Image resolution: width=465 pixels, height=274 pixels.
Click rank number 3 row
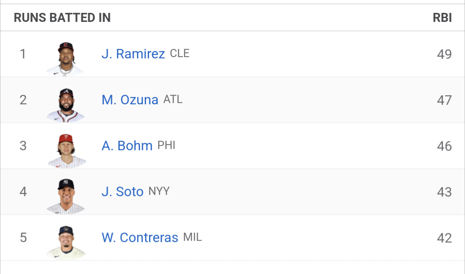[232, 146]
